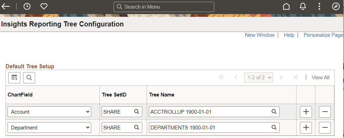The image size is (344, 138).
Task: Click the Tree SetID column header
Action: [114, 95]
